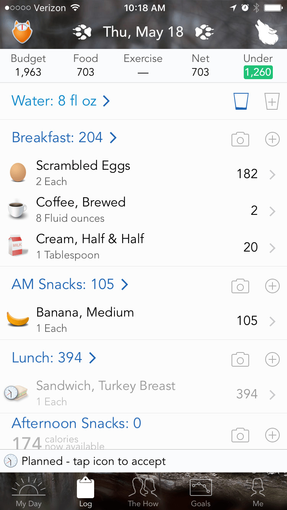Tap the orange scale badge icon
The width and height of the screenshot is (287, 510).
(x=22, y=32)
